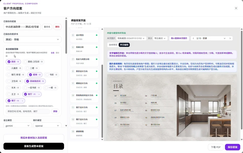Close the proposal composer dialog
This screenshot has height=153, width=243.
pyautogui.click(x=236, y=8)
